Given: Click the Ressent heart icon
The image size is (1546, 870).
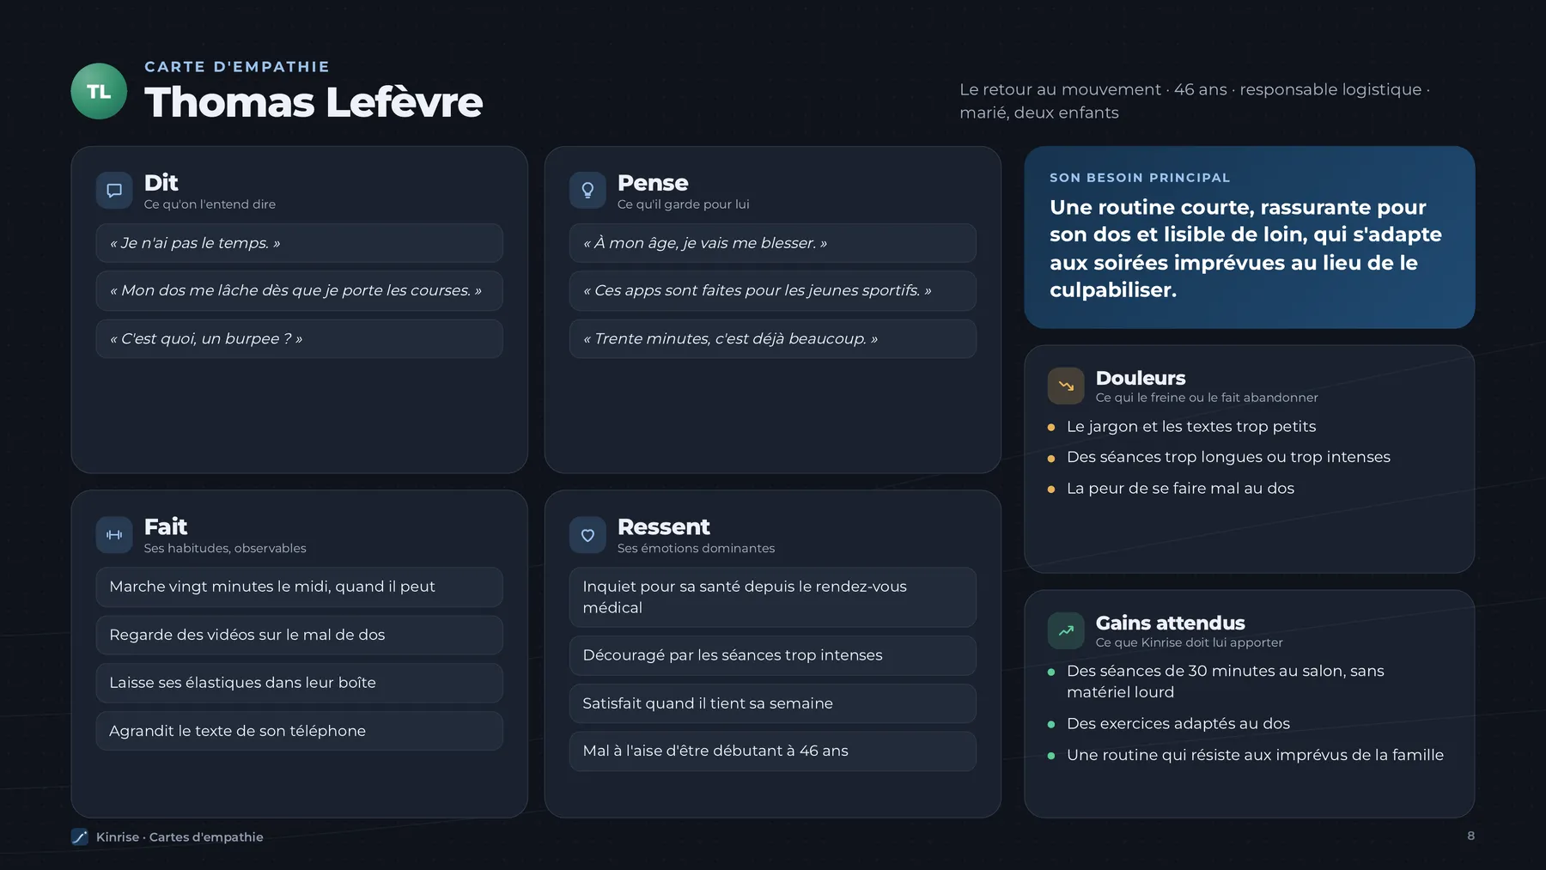Looking at the screenshot, I should point(587,535).
